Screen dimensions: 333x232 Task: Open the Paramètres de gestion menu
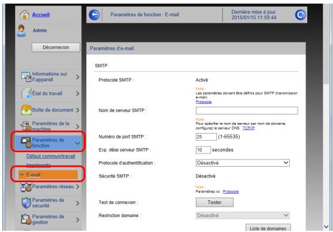click(49, 219)
